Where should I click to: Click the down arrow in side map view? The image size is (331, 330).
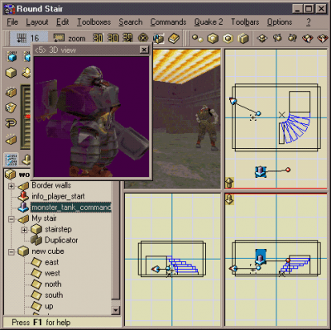coord(229,199)
